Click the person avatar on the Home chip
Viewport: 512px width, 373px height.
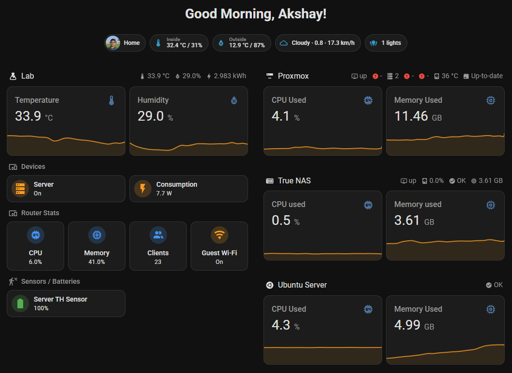[x=112, y=42]
